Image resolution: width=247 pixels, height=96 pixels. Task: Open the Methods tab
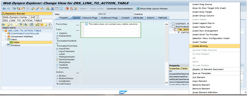click(x=162, y=18)
